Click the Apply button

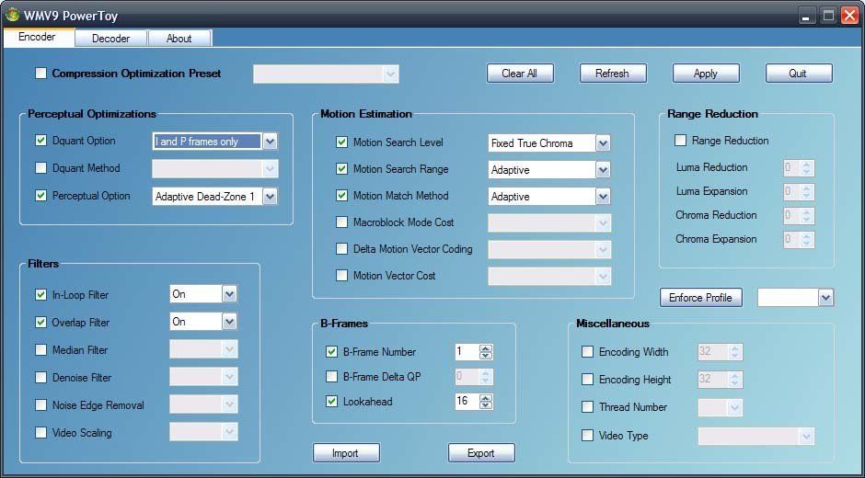tap(706, 74)
